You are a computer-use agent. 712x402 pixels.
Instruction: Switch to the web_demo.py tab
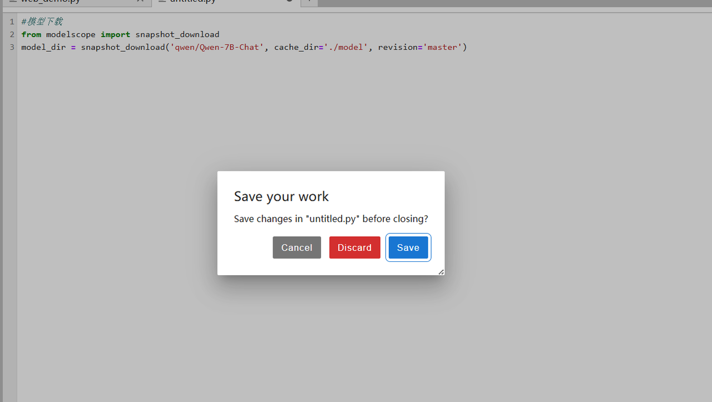click(50, 2)
